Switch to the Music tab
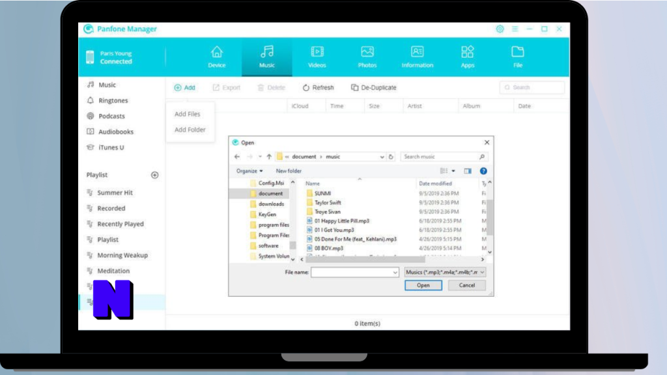The image size is (667, 375). tap(266, 57)
